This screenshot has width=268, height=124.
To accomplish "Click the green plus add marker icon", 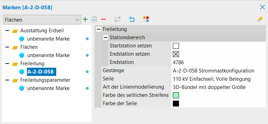I will (85, 19).
